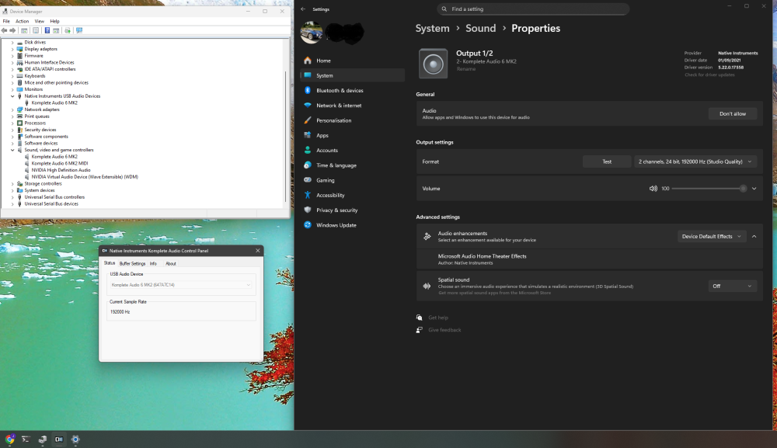Screen dimensions: 777x448
Task: Click the back arrow in Settings window
Action: 303,9
